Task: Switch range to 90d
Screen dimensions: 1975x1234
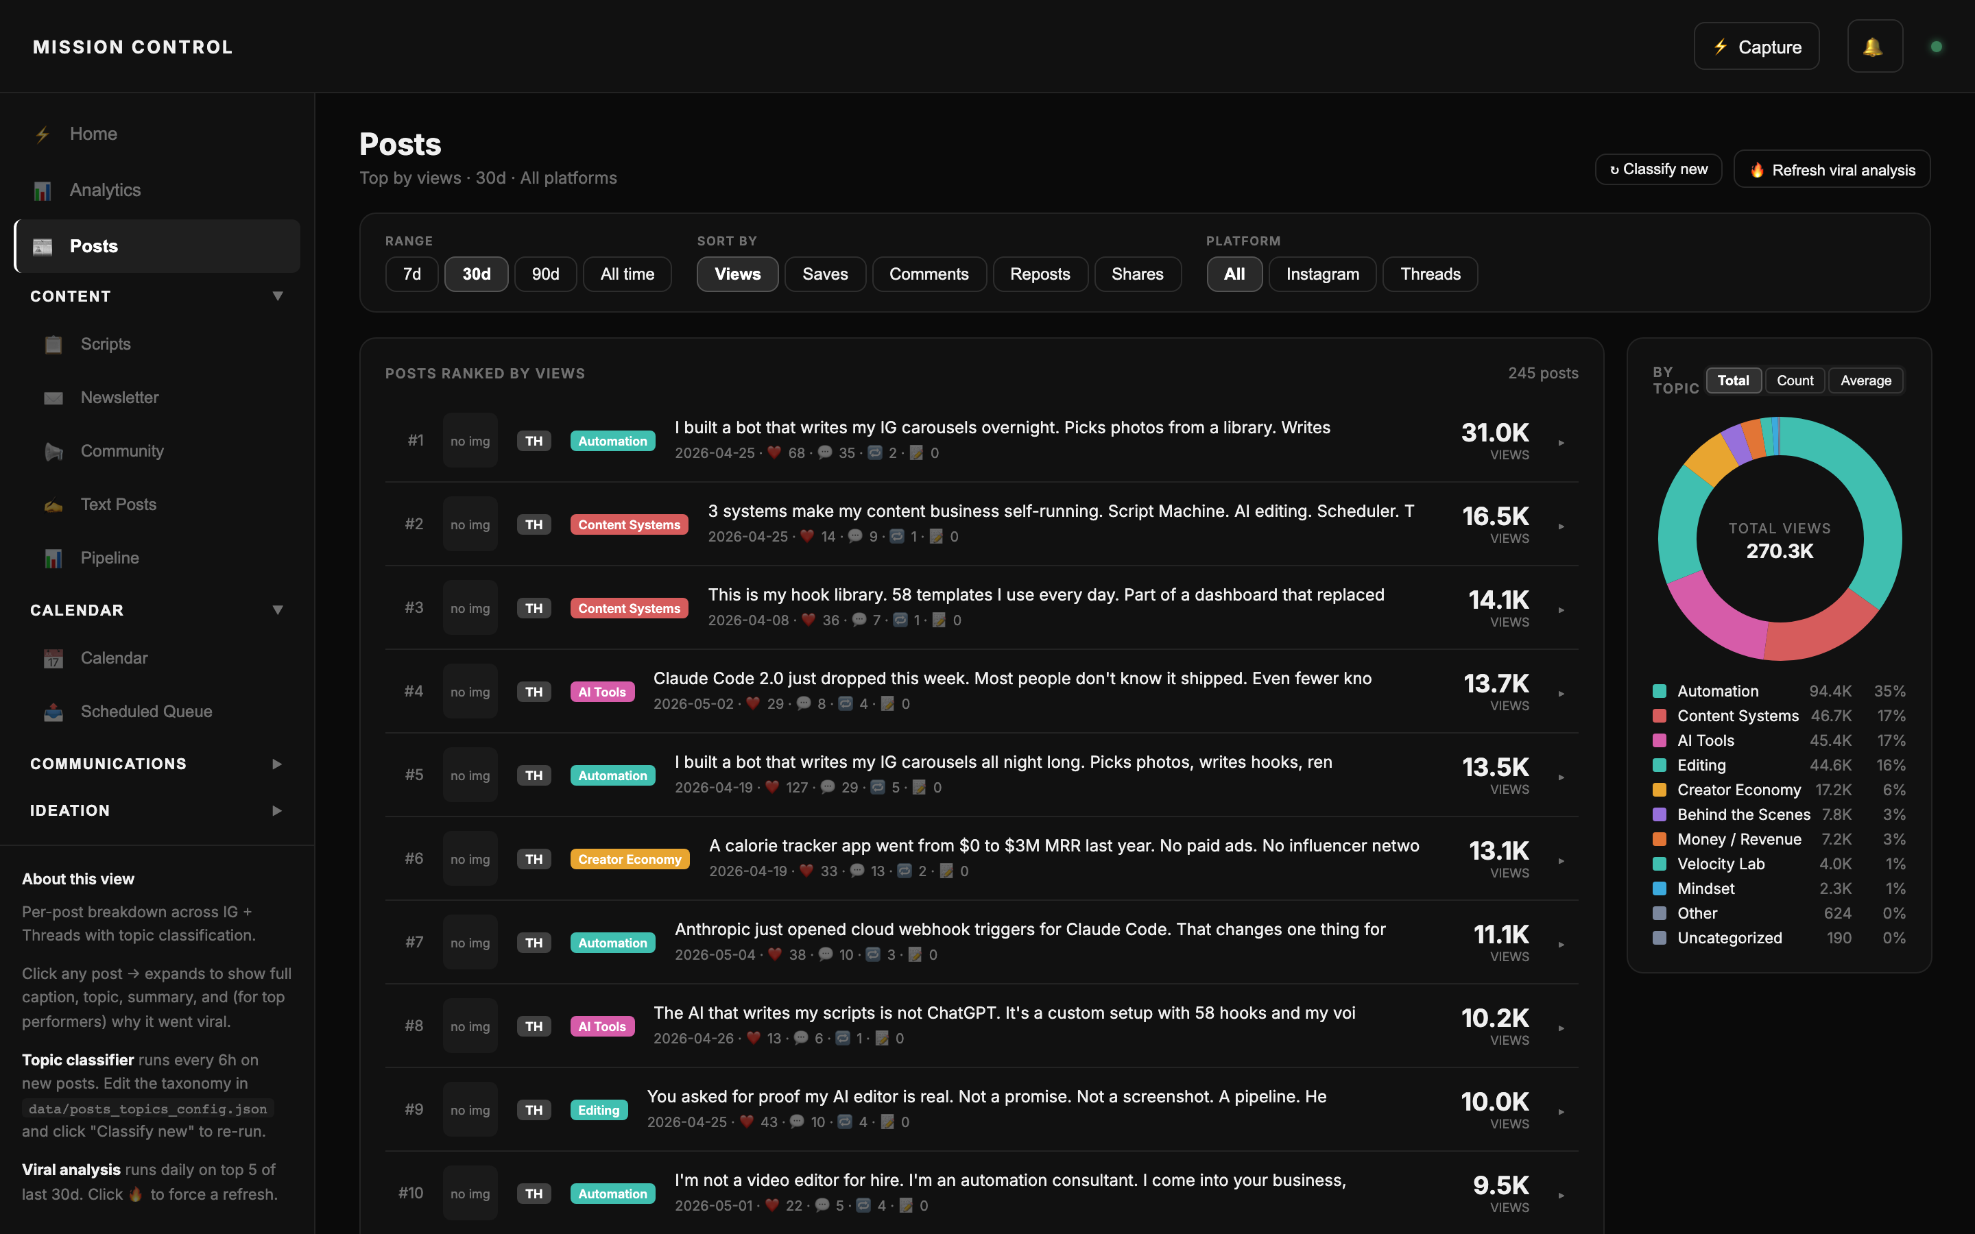Action: [545, 274]
